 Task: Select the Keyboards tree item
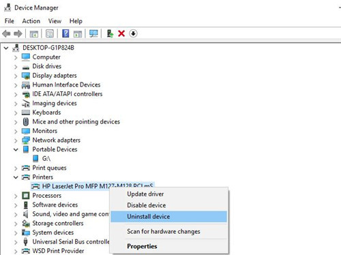46,112
